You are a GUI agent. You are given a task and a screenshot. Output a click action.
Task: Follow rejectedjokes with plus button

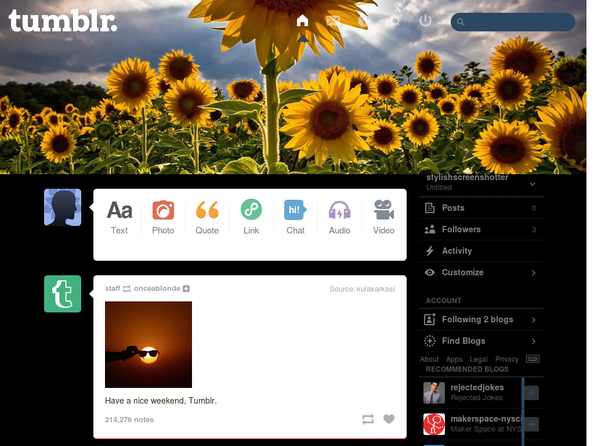tap(531, 393)
